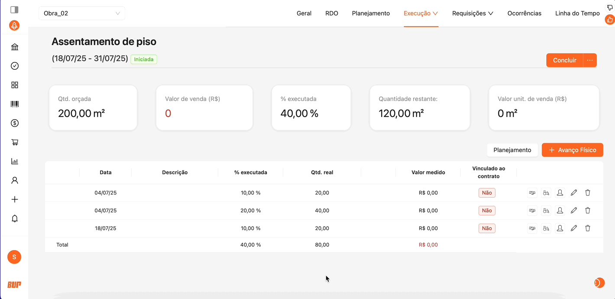Screen dimensions: 615x299
Task: Open the orange S user avatar
Action: tap(14, 257)
